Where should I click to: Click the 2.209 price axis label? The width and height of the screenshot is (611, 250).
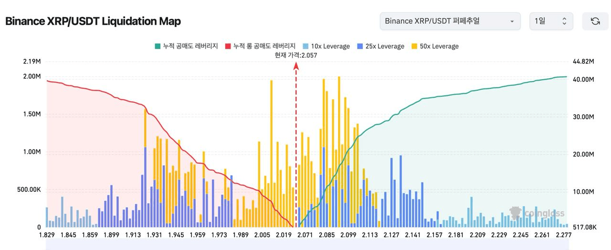(477, 235)
